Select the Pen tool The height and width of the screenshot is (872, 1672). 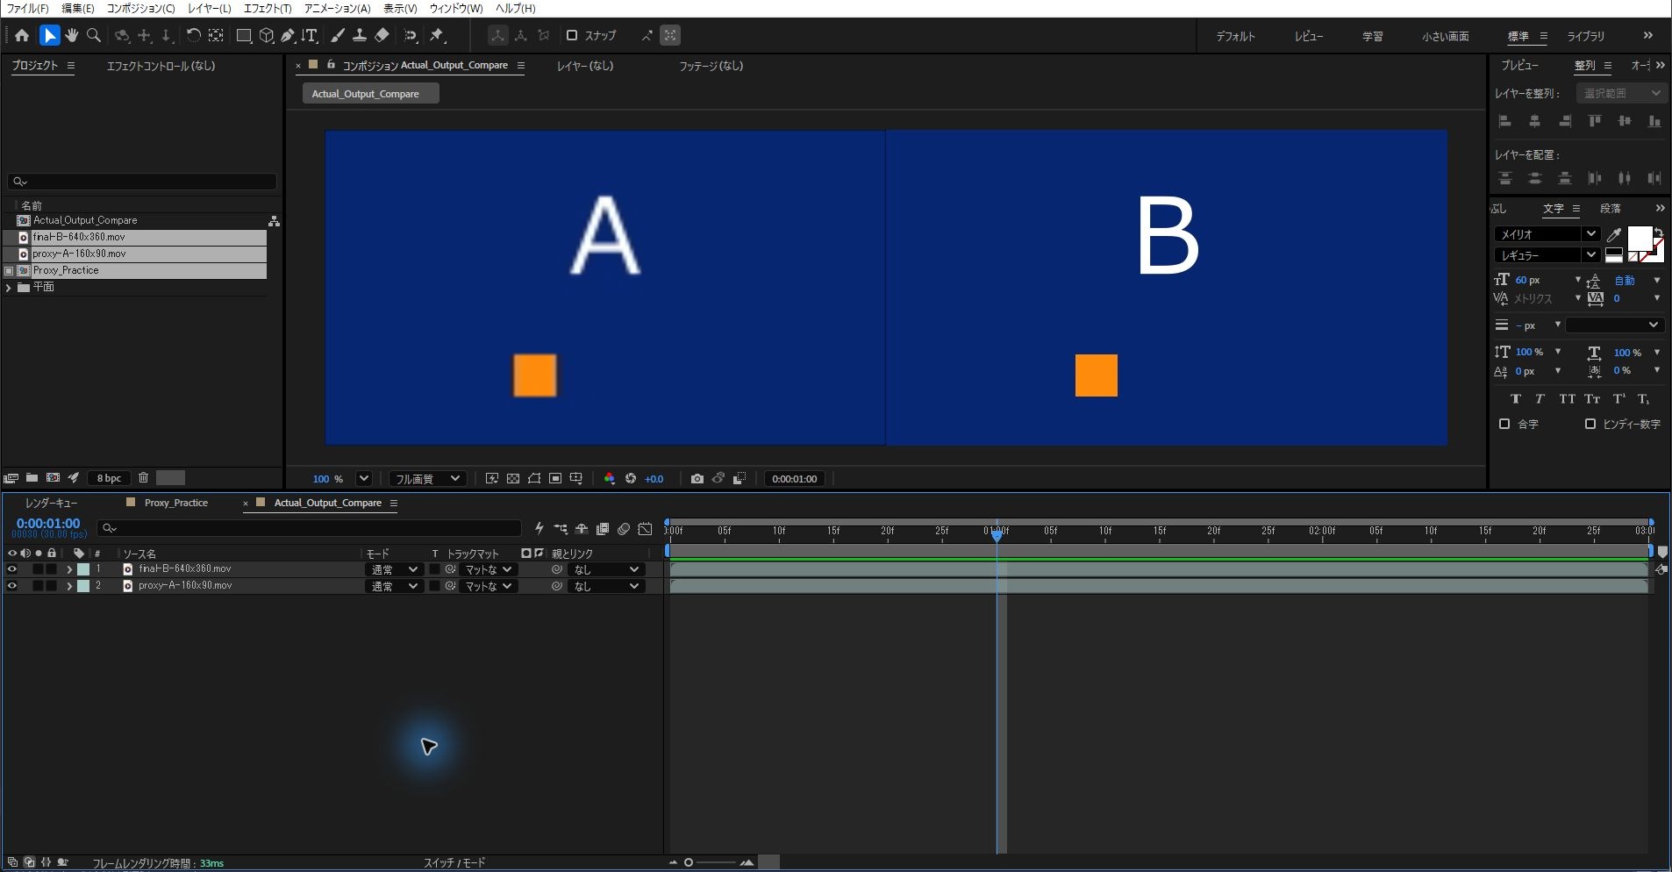288,35
